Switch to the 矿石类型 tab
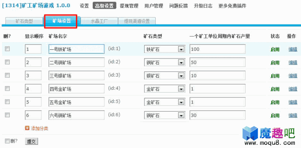301x148 pixels. point(24,21)
